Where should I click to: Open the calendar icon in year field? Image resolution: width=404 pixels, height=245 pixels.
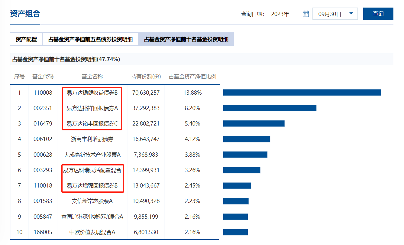point(305,14)
